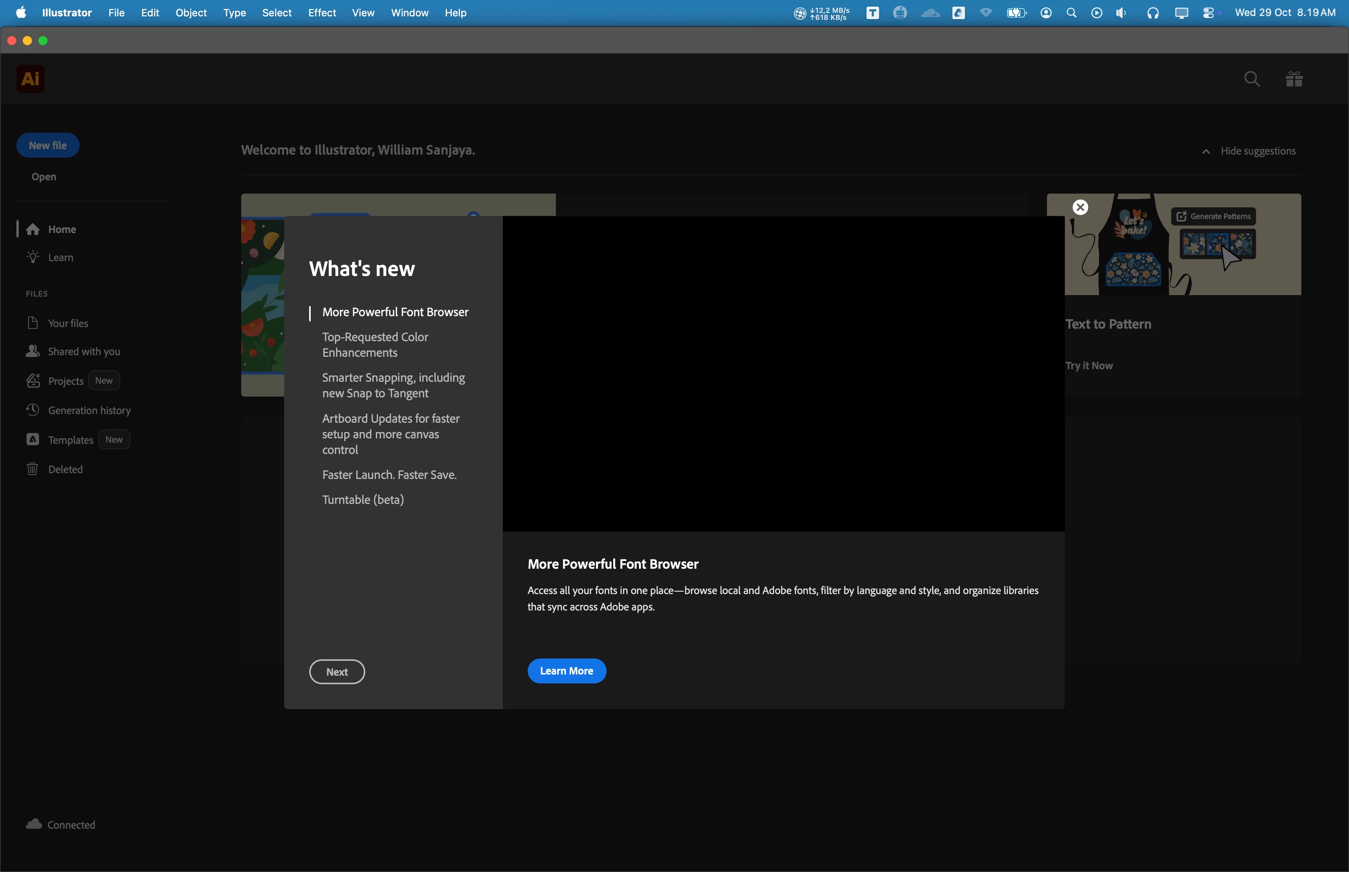
Task: Open Generation history in sidebar
Action: click(89, 410)
